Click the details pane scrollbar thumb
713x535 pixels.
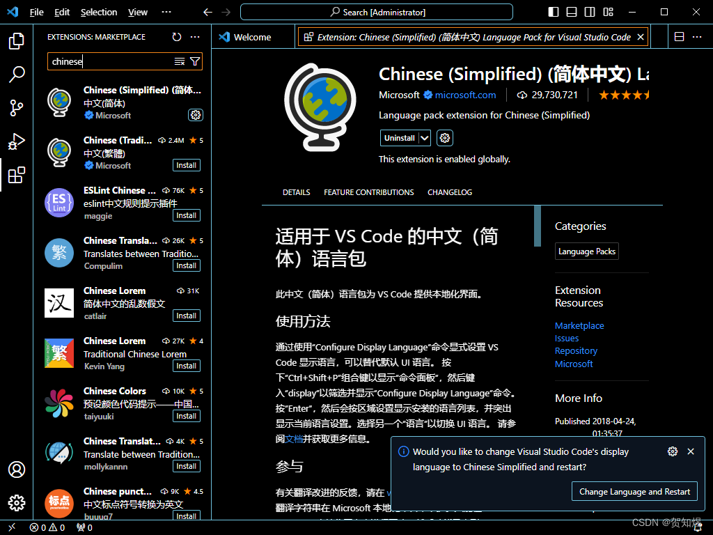[x=538, y=226]
